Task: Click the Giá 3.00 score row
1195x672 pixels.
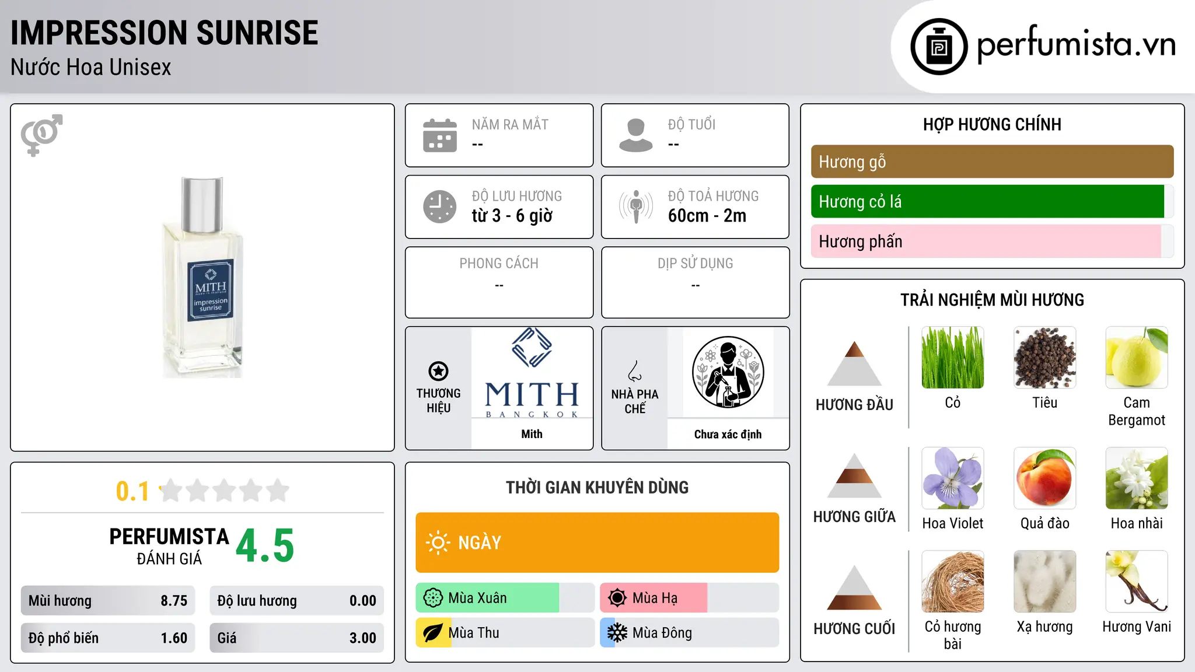Action: [x=296, y=638]
